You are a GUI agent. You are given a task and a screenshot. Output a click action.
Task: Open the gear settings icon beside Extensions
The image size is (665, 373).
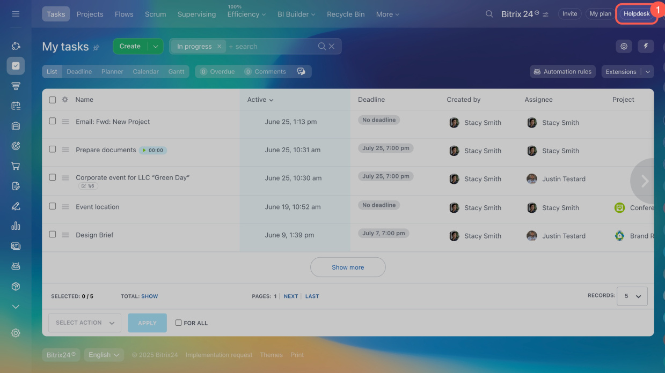point(624,47)
